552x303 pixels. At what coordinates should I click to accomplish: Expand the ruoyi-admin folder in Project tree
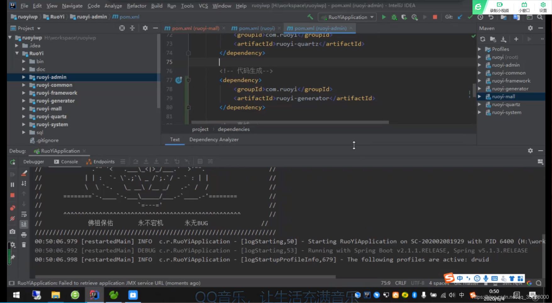point(24,77)
